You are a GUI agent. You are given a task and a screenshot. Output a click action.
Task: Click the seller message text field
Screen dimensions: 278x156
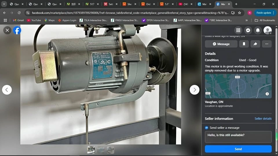(x=238, y=137)
